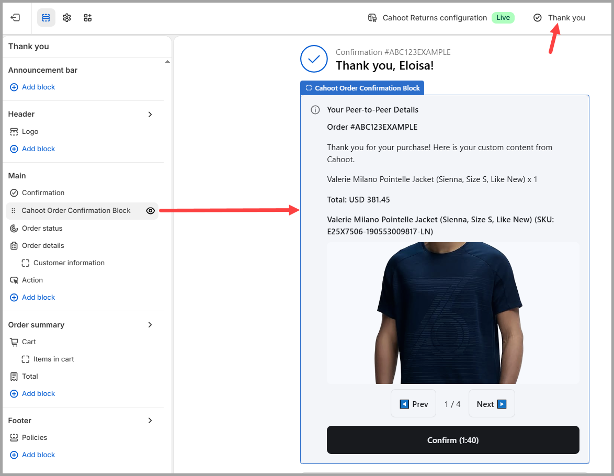The width and height of the screenshot is (614, 476).
Task: Click the Policies icon
Action: pos(14,438)
